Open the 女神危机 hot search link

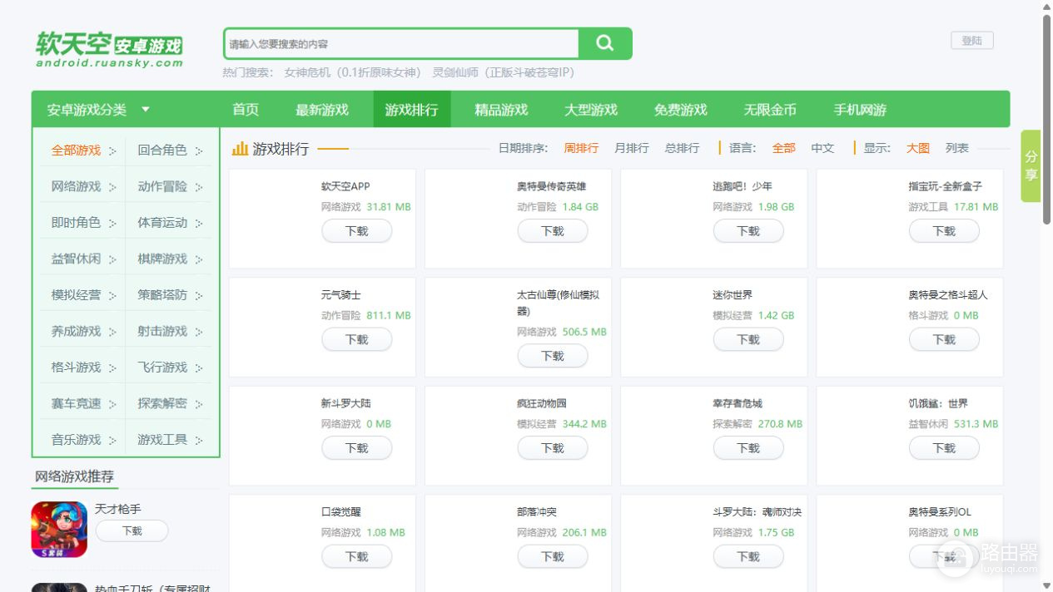tap(352, 72)
